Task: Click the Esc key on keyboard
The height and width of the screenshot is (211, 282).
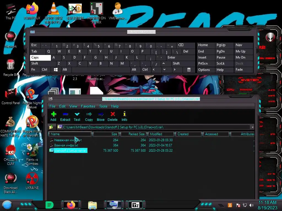Action: click(x=35, y=45)
